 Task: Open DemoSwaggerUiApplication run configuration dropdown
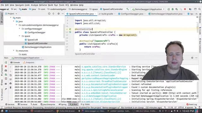[x=148, y=9]
